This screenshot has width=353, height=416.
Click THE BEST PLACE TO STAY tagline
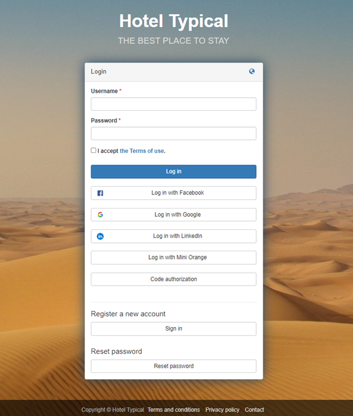tap(174, 41)
